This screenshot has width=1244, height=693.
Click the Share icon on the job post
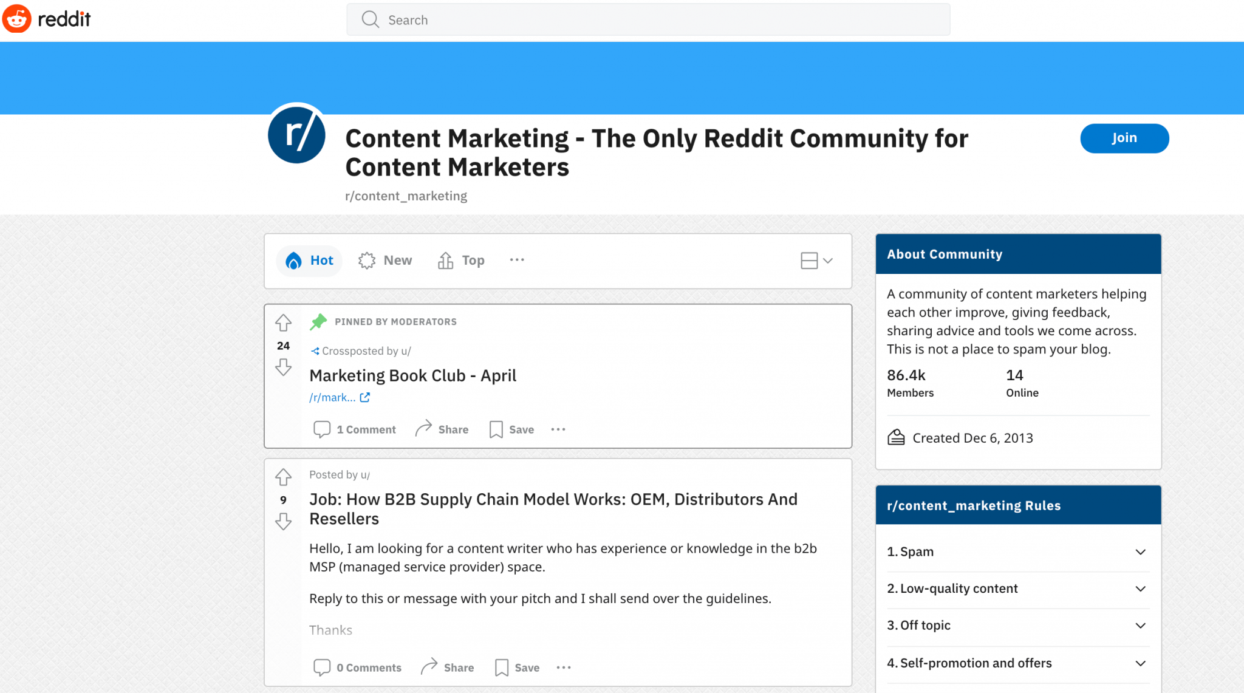[x=430, y=666]
